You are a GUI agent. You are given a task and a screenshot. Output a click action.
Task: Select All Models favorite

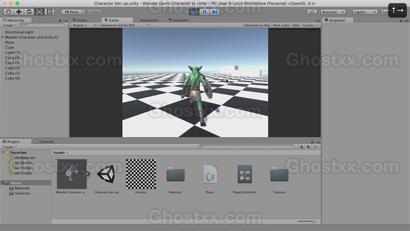point(23,163)
